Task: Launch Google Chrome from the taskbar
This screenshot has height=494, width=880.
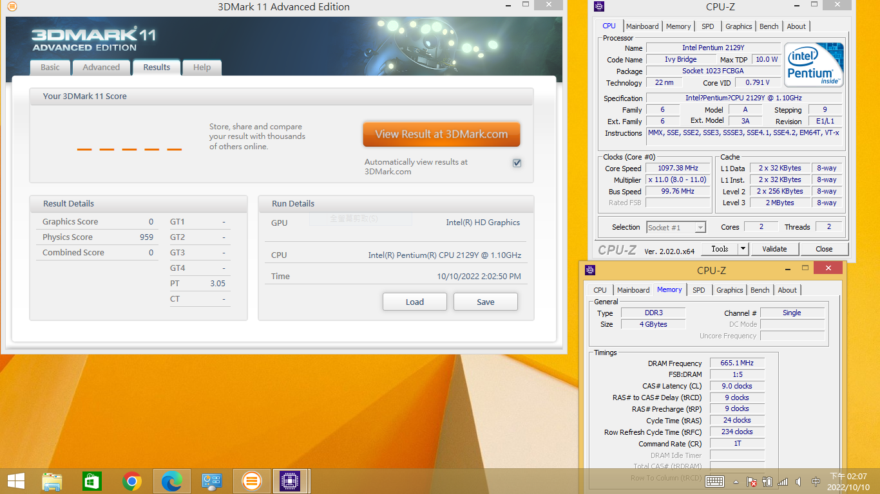Action: (132, 481)
